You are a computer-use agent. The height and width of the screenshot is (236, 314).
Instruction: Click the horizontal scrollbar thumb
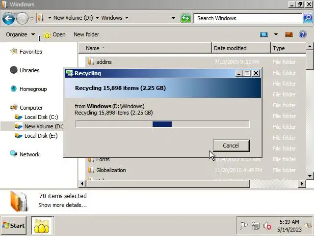pos(168,183)
